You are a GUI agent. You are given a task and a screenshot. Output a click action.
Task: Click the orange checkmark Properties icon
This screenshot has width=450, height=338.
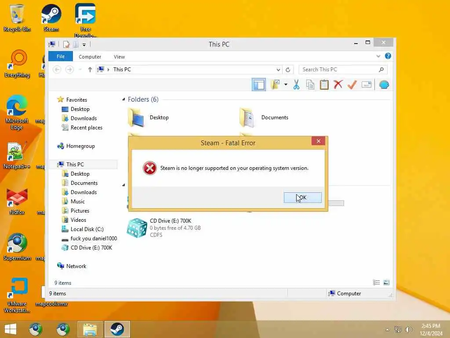pos(352,85)
